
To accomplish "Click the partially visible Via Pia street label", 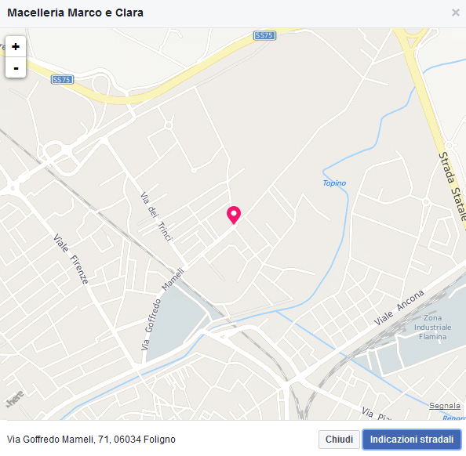I will point(377,414).
